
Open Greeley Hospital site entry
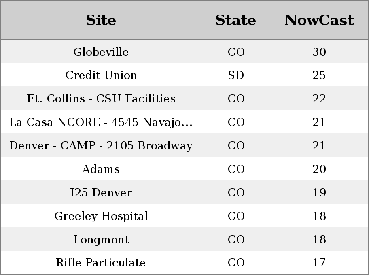point(101,216)
